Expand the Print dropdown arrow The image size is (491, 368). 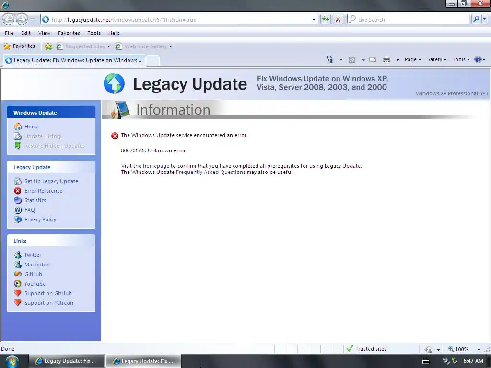pyautogui.click(x=397, y=60)
